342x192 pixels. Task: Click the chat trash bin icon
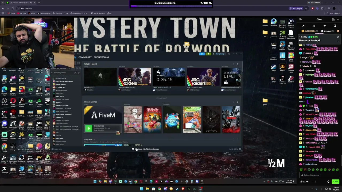click(314, 26)
